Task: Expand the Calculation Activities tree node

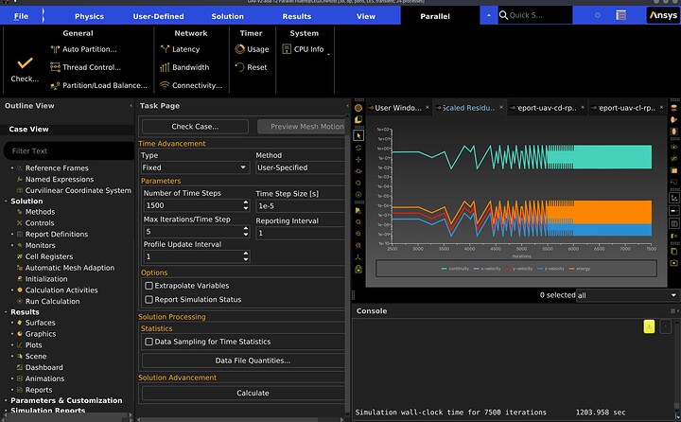Action: click(x=12, y=290)
